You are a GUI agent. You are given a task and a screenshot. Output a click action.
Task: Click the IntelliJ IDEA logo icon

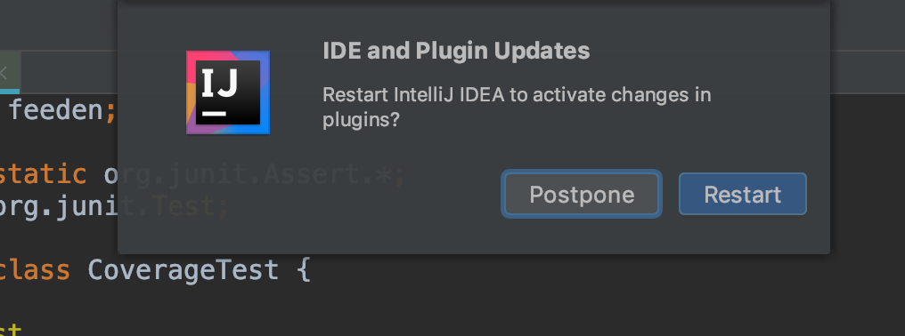point(228,92)
